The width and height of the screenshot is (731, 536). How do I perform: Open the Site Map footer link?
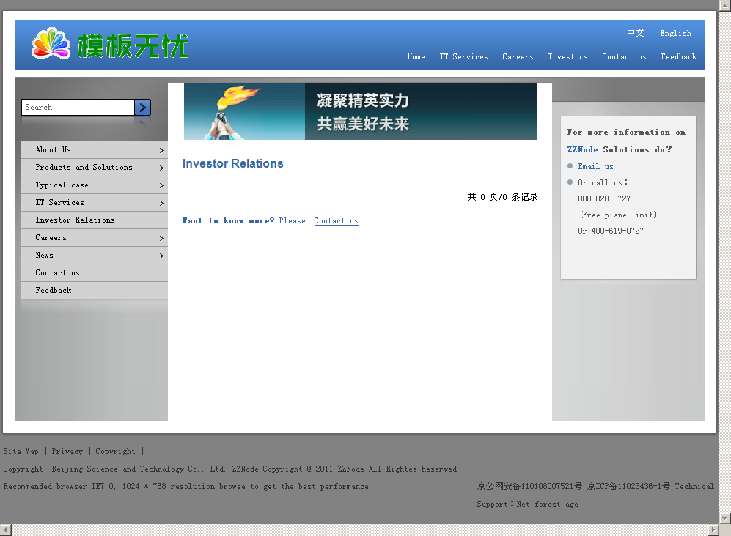coord(21,451)
